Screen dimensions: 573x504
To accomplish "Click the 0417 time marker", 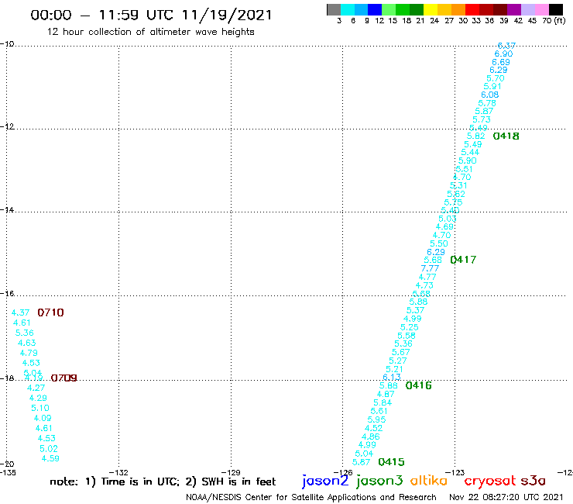I will pyautogui.click(x=463, y=260).
